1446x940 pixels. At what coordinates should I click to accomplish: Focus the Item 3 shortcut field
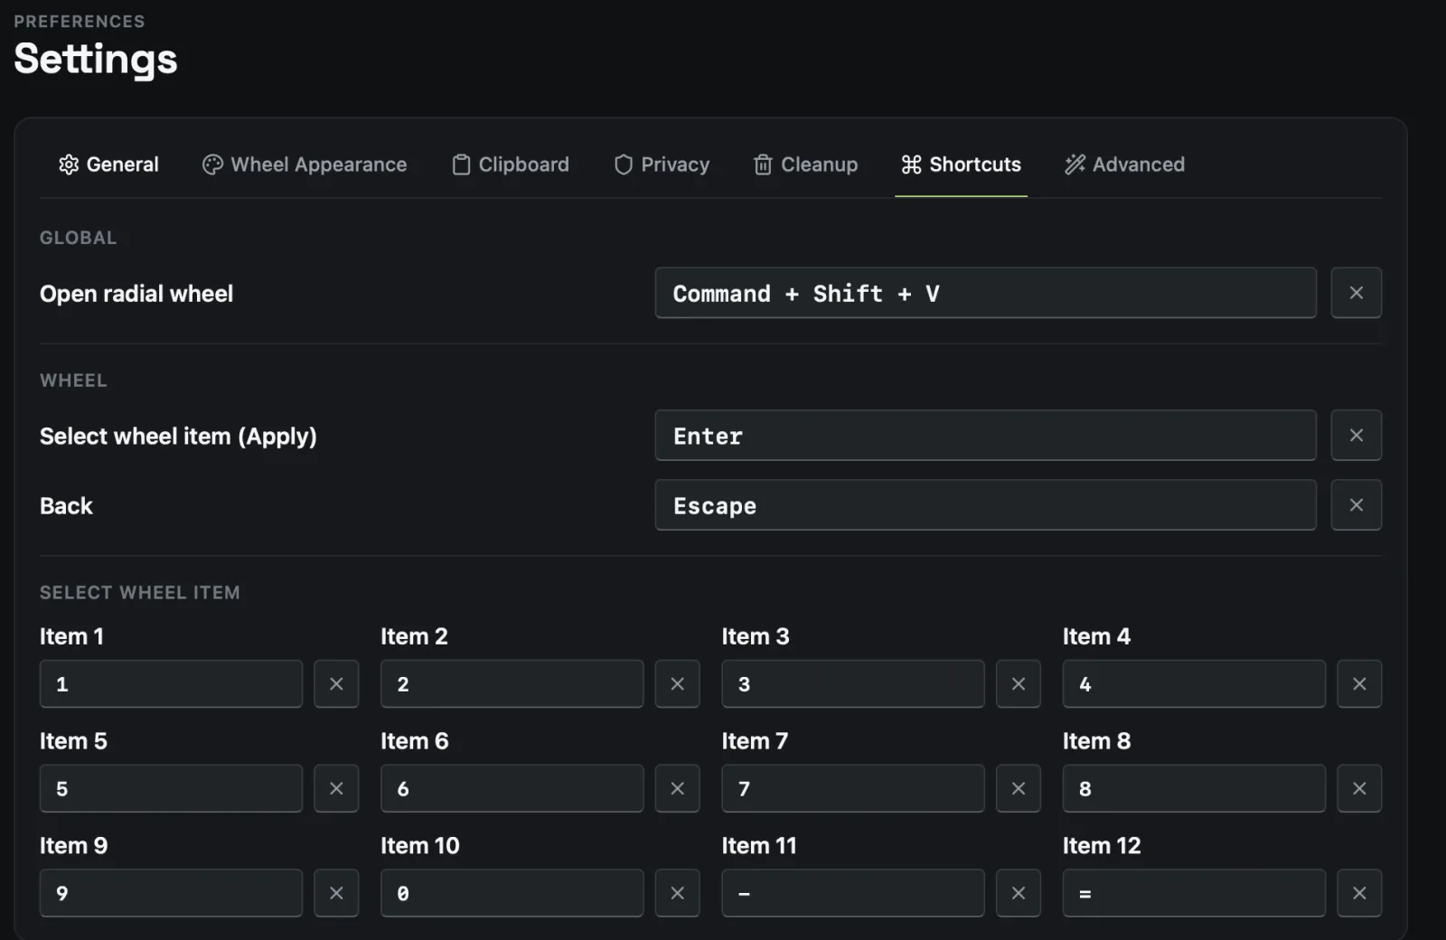[x=853, y=684]
